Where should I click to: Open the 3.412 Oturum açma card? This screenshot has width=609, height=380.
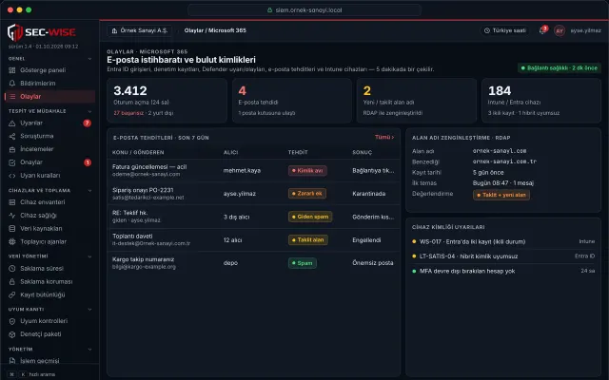(167, 101)
